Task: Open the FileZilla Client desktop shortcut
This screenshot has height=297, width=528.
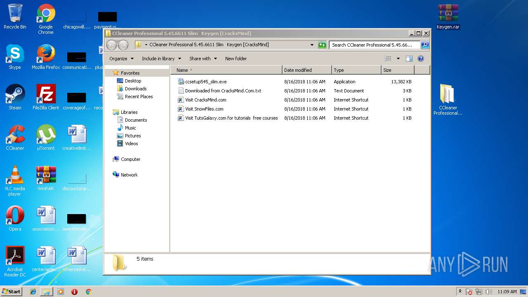Action: coord(46,98)
